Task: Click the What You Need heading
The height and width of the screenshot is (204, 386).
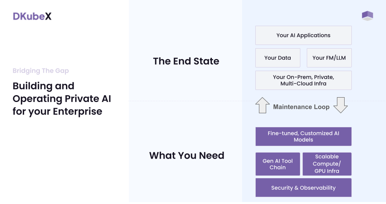Action: (187, 155)
